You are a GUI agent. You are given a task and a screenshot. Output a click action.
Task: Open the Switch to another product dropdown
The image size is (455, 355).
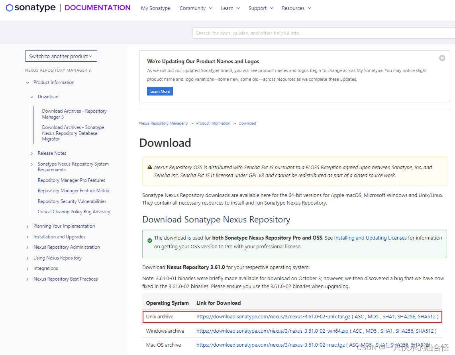click(x=61, y=56)
